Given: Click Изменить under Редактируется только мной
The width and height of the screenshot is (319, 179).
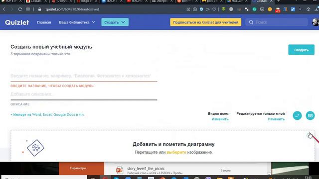Looking at the screenshot, I should point(276,119).
